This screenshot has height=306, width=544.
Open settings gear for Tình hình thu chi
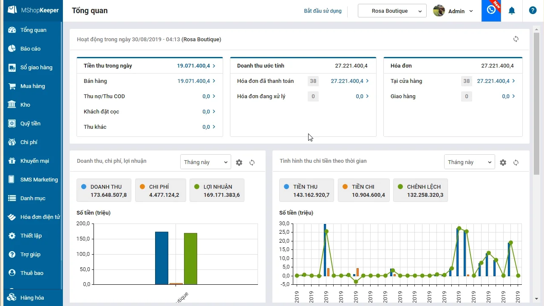point(503,162)
